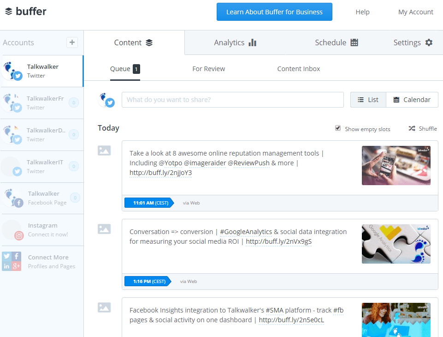
Task: Click Learn About Buffer for Business button
Action: (274, 12)
